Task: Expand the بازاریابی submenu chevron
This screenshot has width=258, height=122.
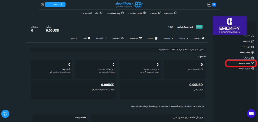Action: coord(172,38)
